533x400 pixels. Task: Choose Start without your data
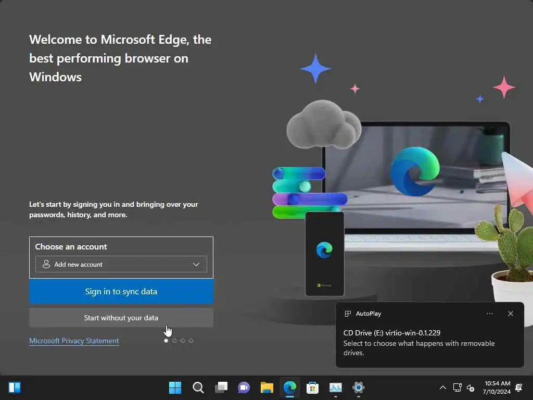pos(121,318)
